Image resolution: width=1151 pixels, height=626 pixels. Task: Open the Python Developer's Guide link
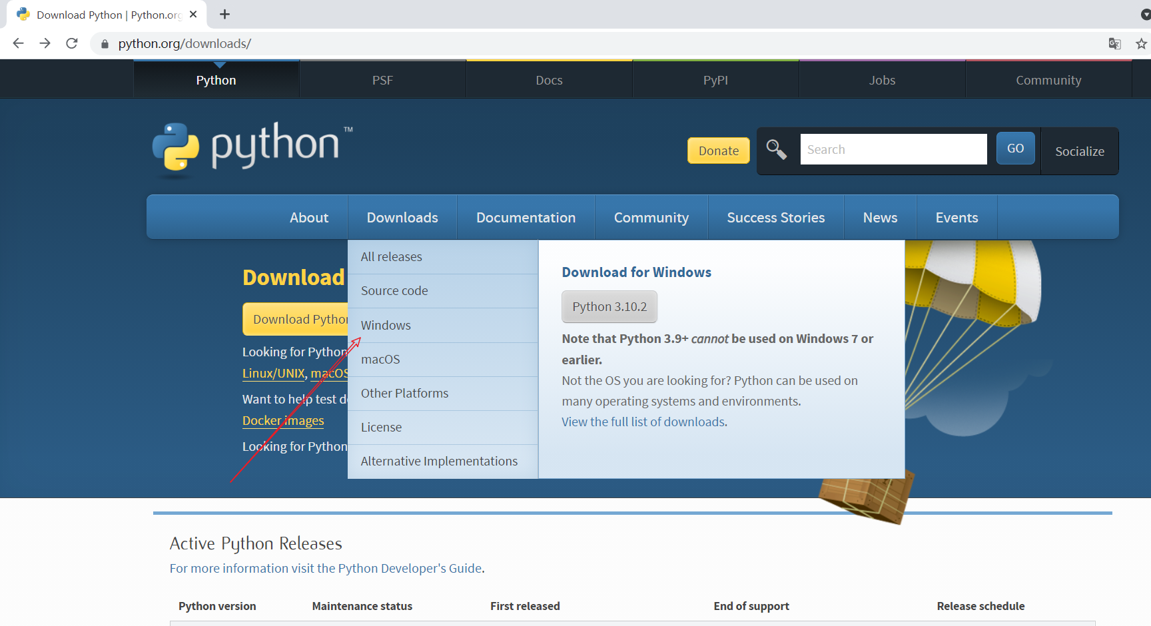click(410, 569)
